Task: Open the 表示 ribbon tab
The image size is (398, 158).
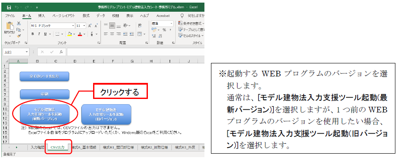Action: click(130, 16)
